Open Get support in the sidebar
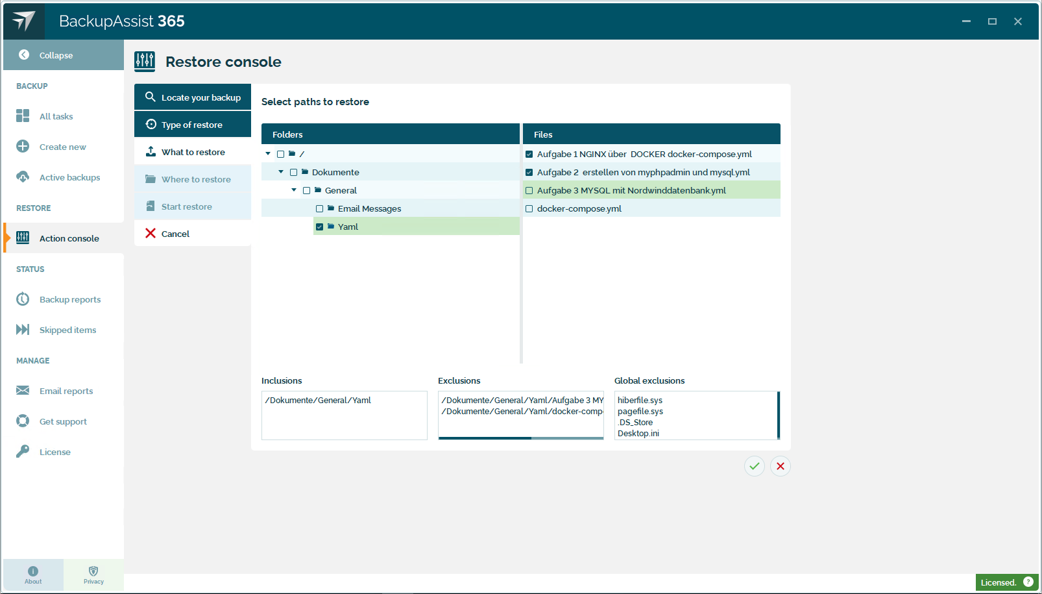Screen dimensions: 1042x594 (63, 421)
